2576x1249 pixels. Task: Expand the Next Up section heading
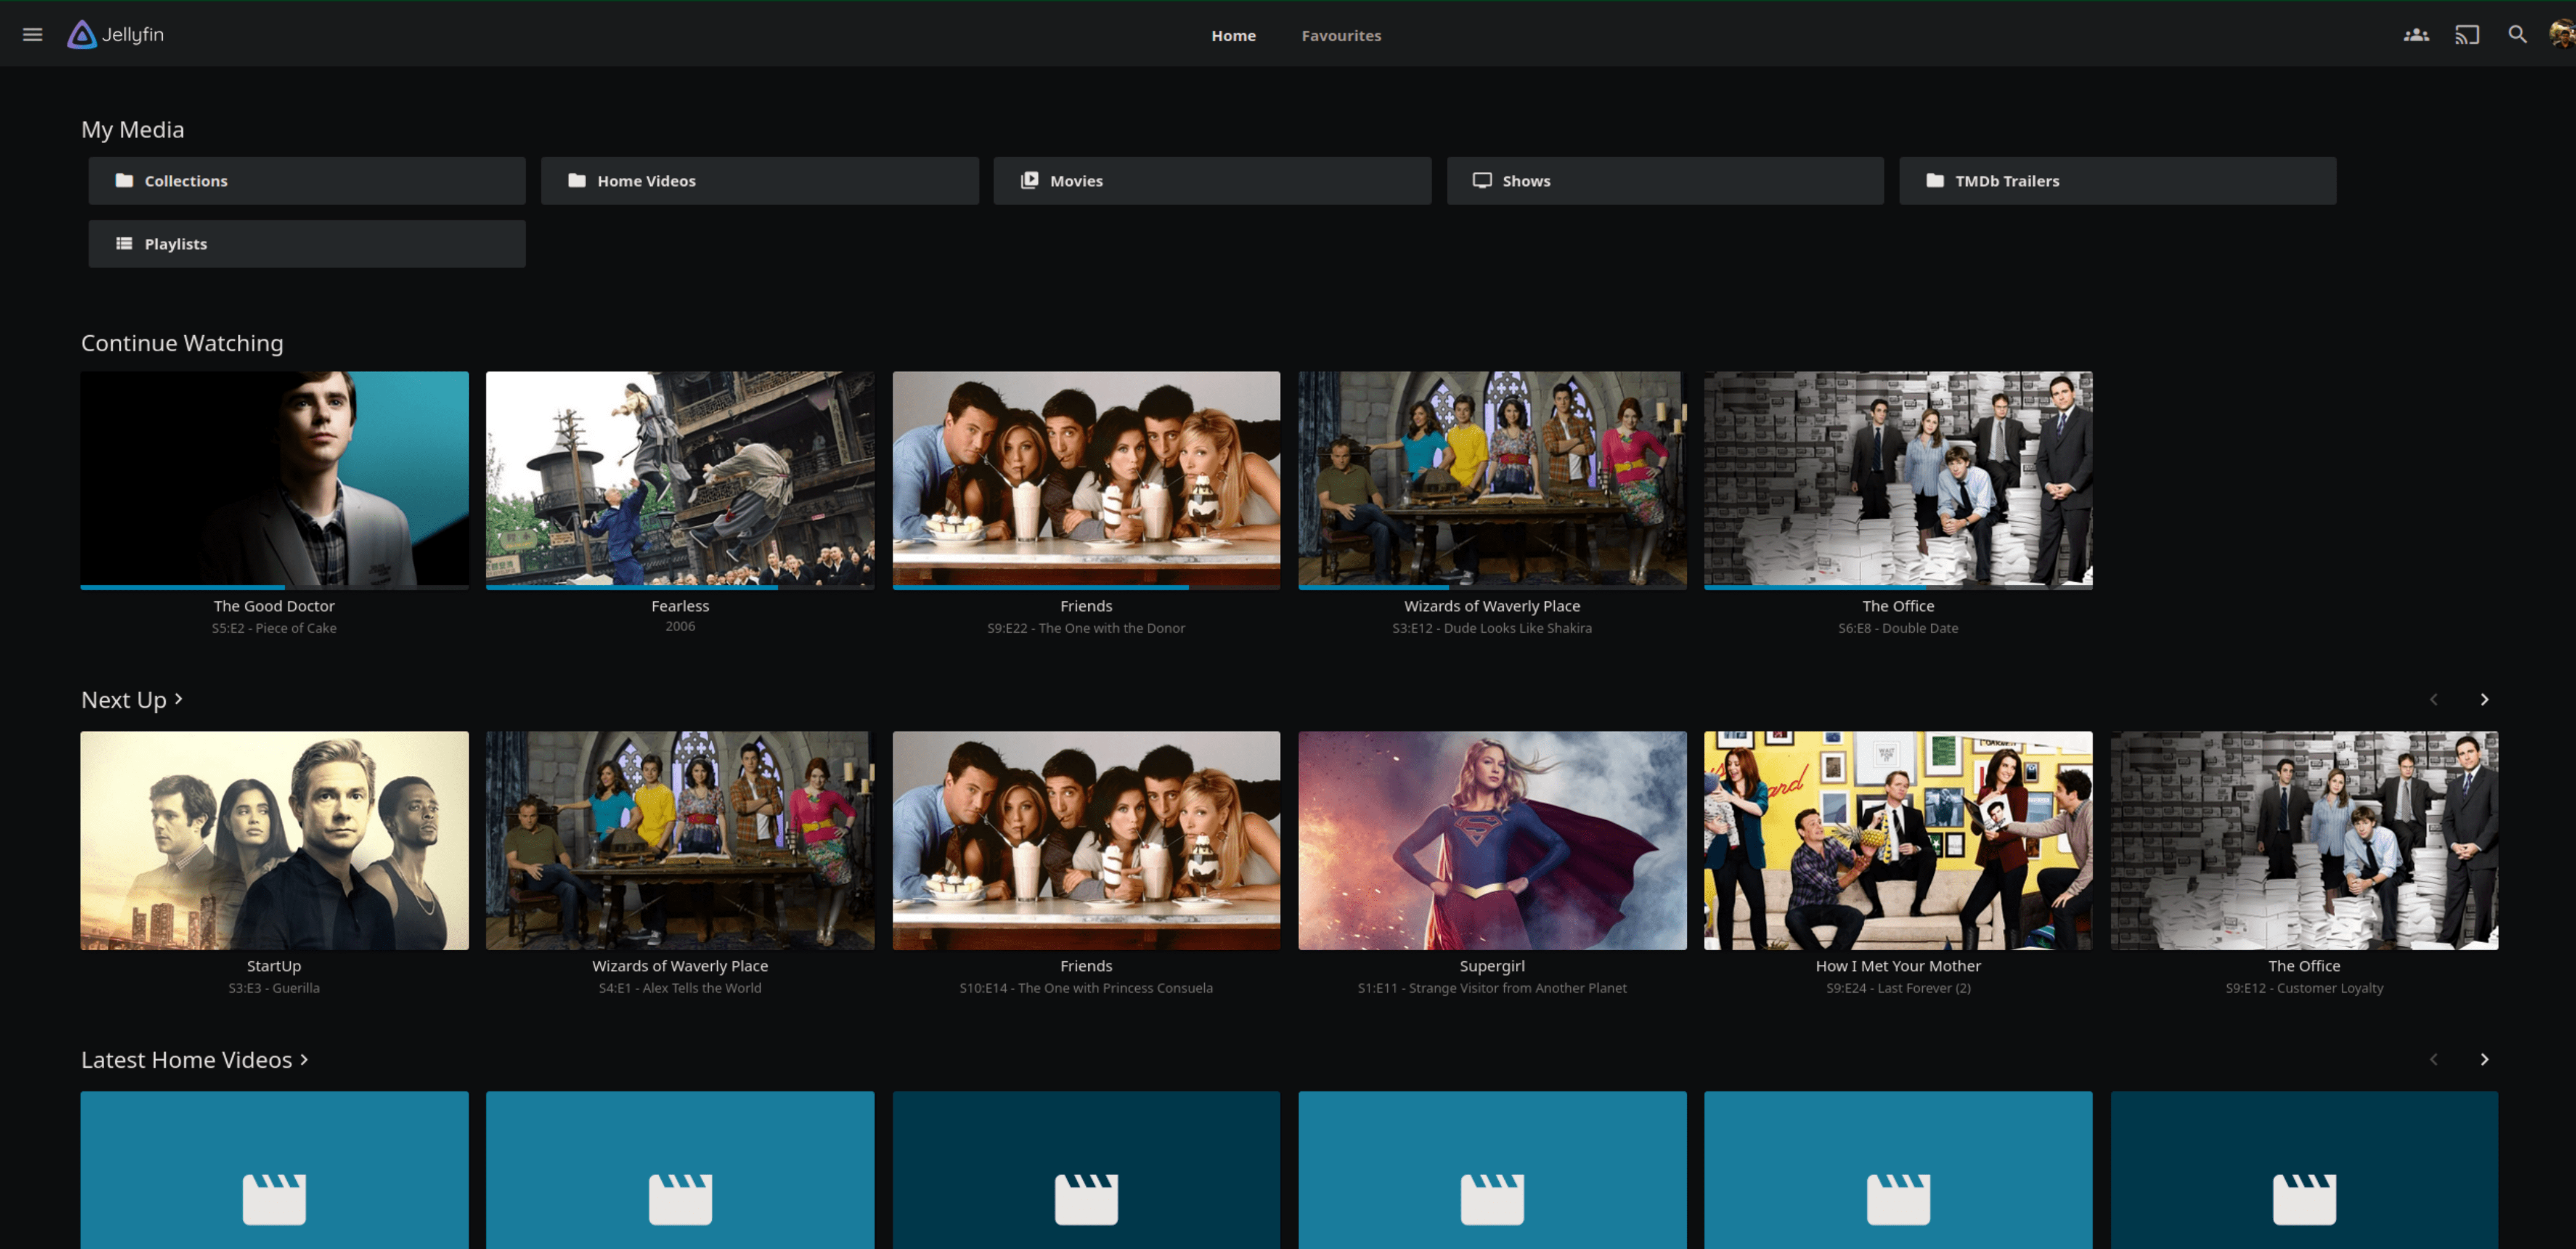132,700
